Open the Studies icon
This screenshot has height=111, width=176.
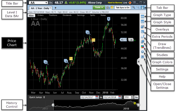click(142, 42)
